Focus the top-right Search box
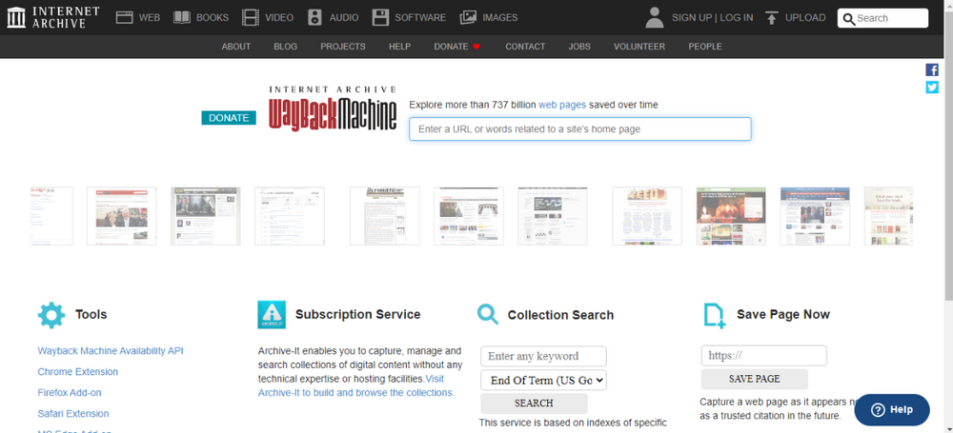Viewport: 953px width, 433px height. pyautogui.click(x=882, y=18)
